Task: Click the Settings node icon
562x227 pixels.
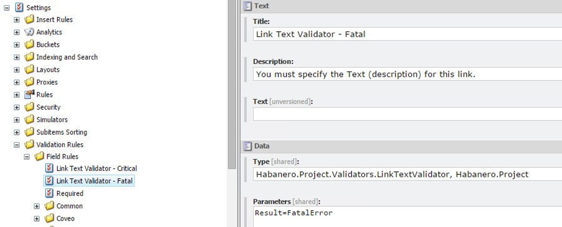Action: point(19,7)
